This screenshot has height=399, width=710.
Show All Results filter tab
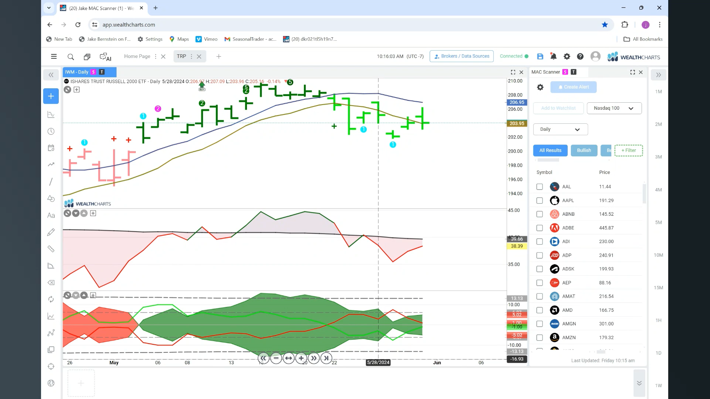pyautogui.click(x=550, y=150)
